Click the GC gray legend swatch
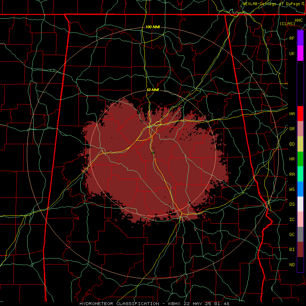Screen dimensions: 306x306 click(300, 234)
